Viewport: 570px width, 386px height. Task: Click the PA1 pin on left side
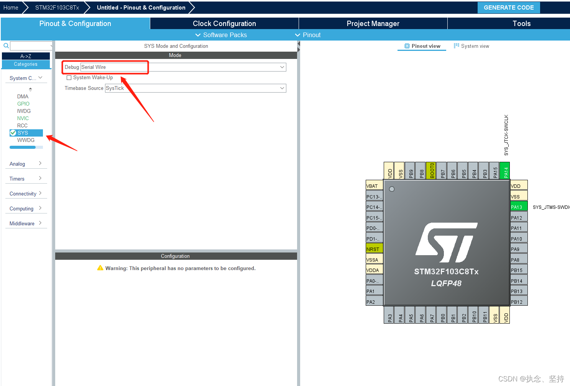375,290
